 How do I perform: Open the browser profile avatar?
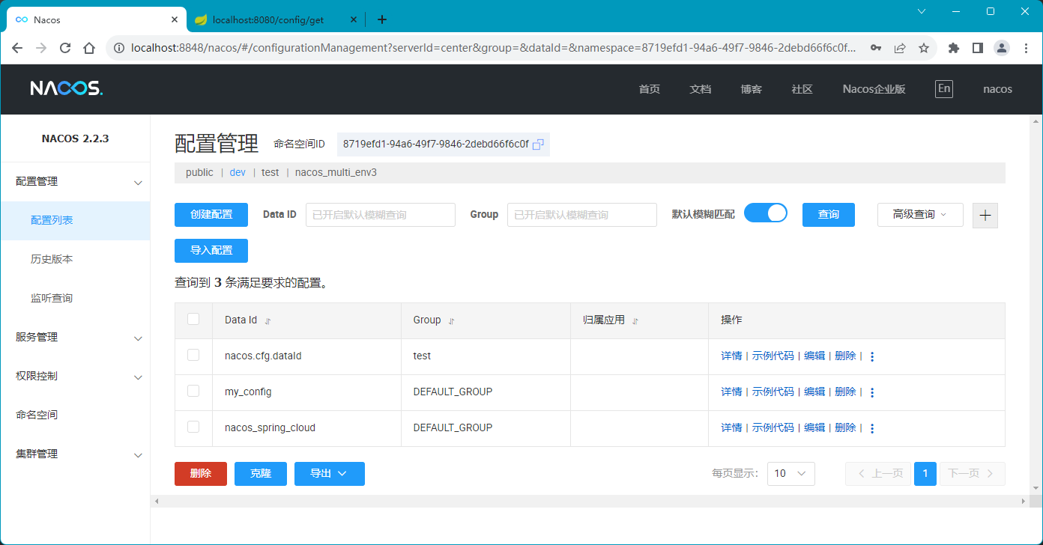(x=1002, y=48)
